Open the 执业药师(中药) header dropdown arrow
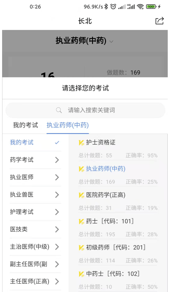The height and width of the screenshot is (292, 169). point(111,41)
